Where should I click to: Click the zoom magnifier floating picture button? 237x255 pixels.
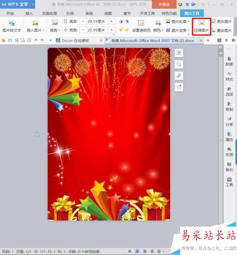[179, 64]
